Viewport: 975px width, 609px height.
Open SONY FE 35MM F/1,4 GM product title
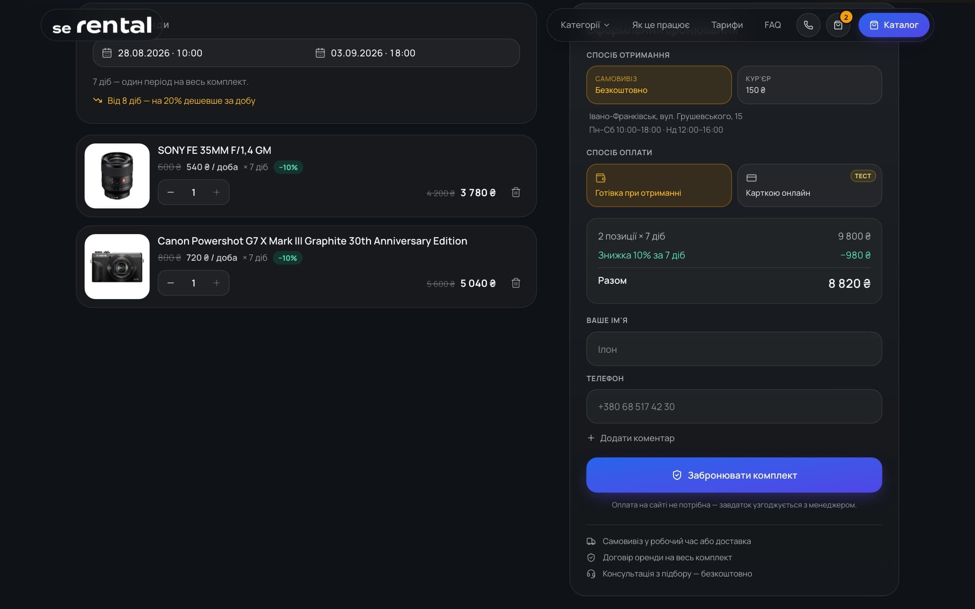(214, 150)
